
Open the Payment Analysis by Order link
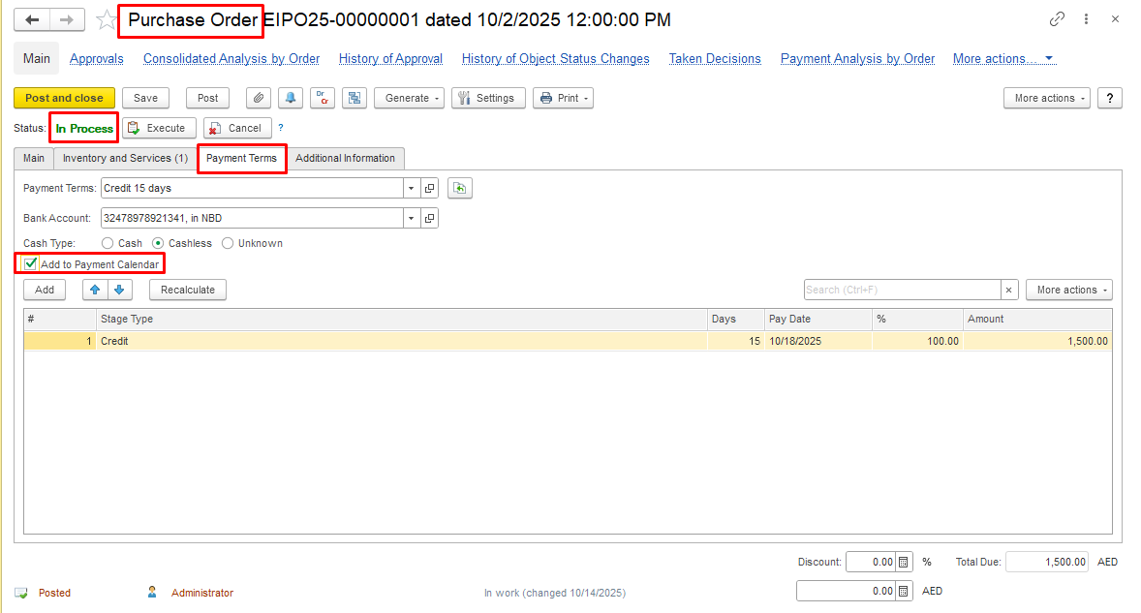click(x=857, y=59)
